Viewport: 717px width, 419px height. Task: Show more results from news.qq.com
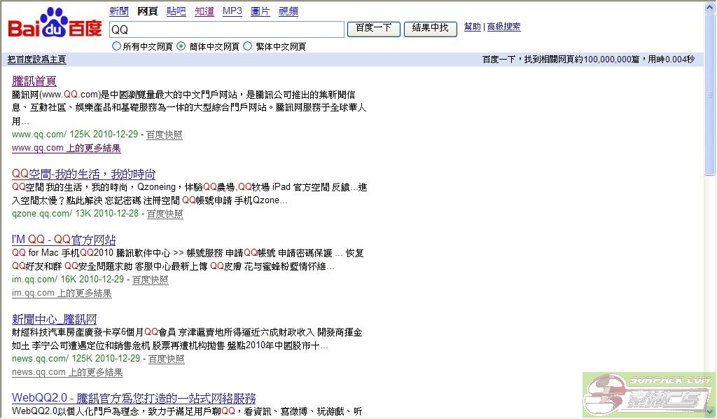click(x=67, y=373)
